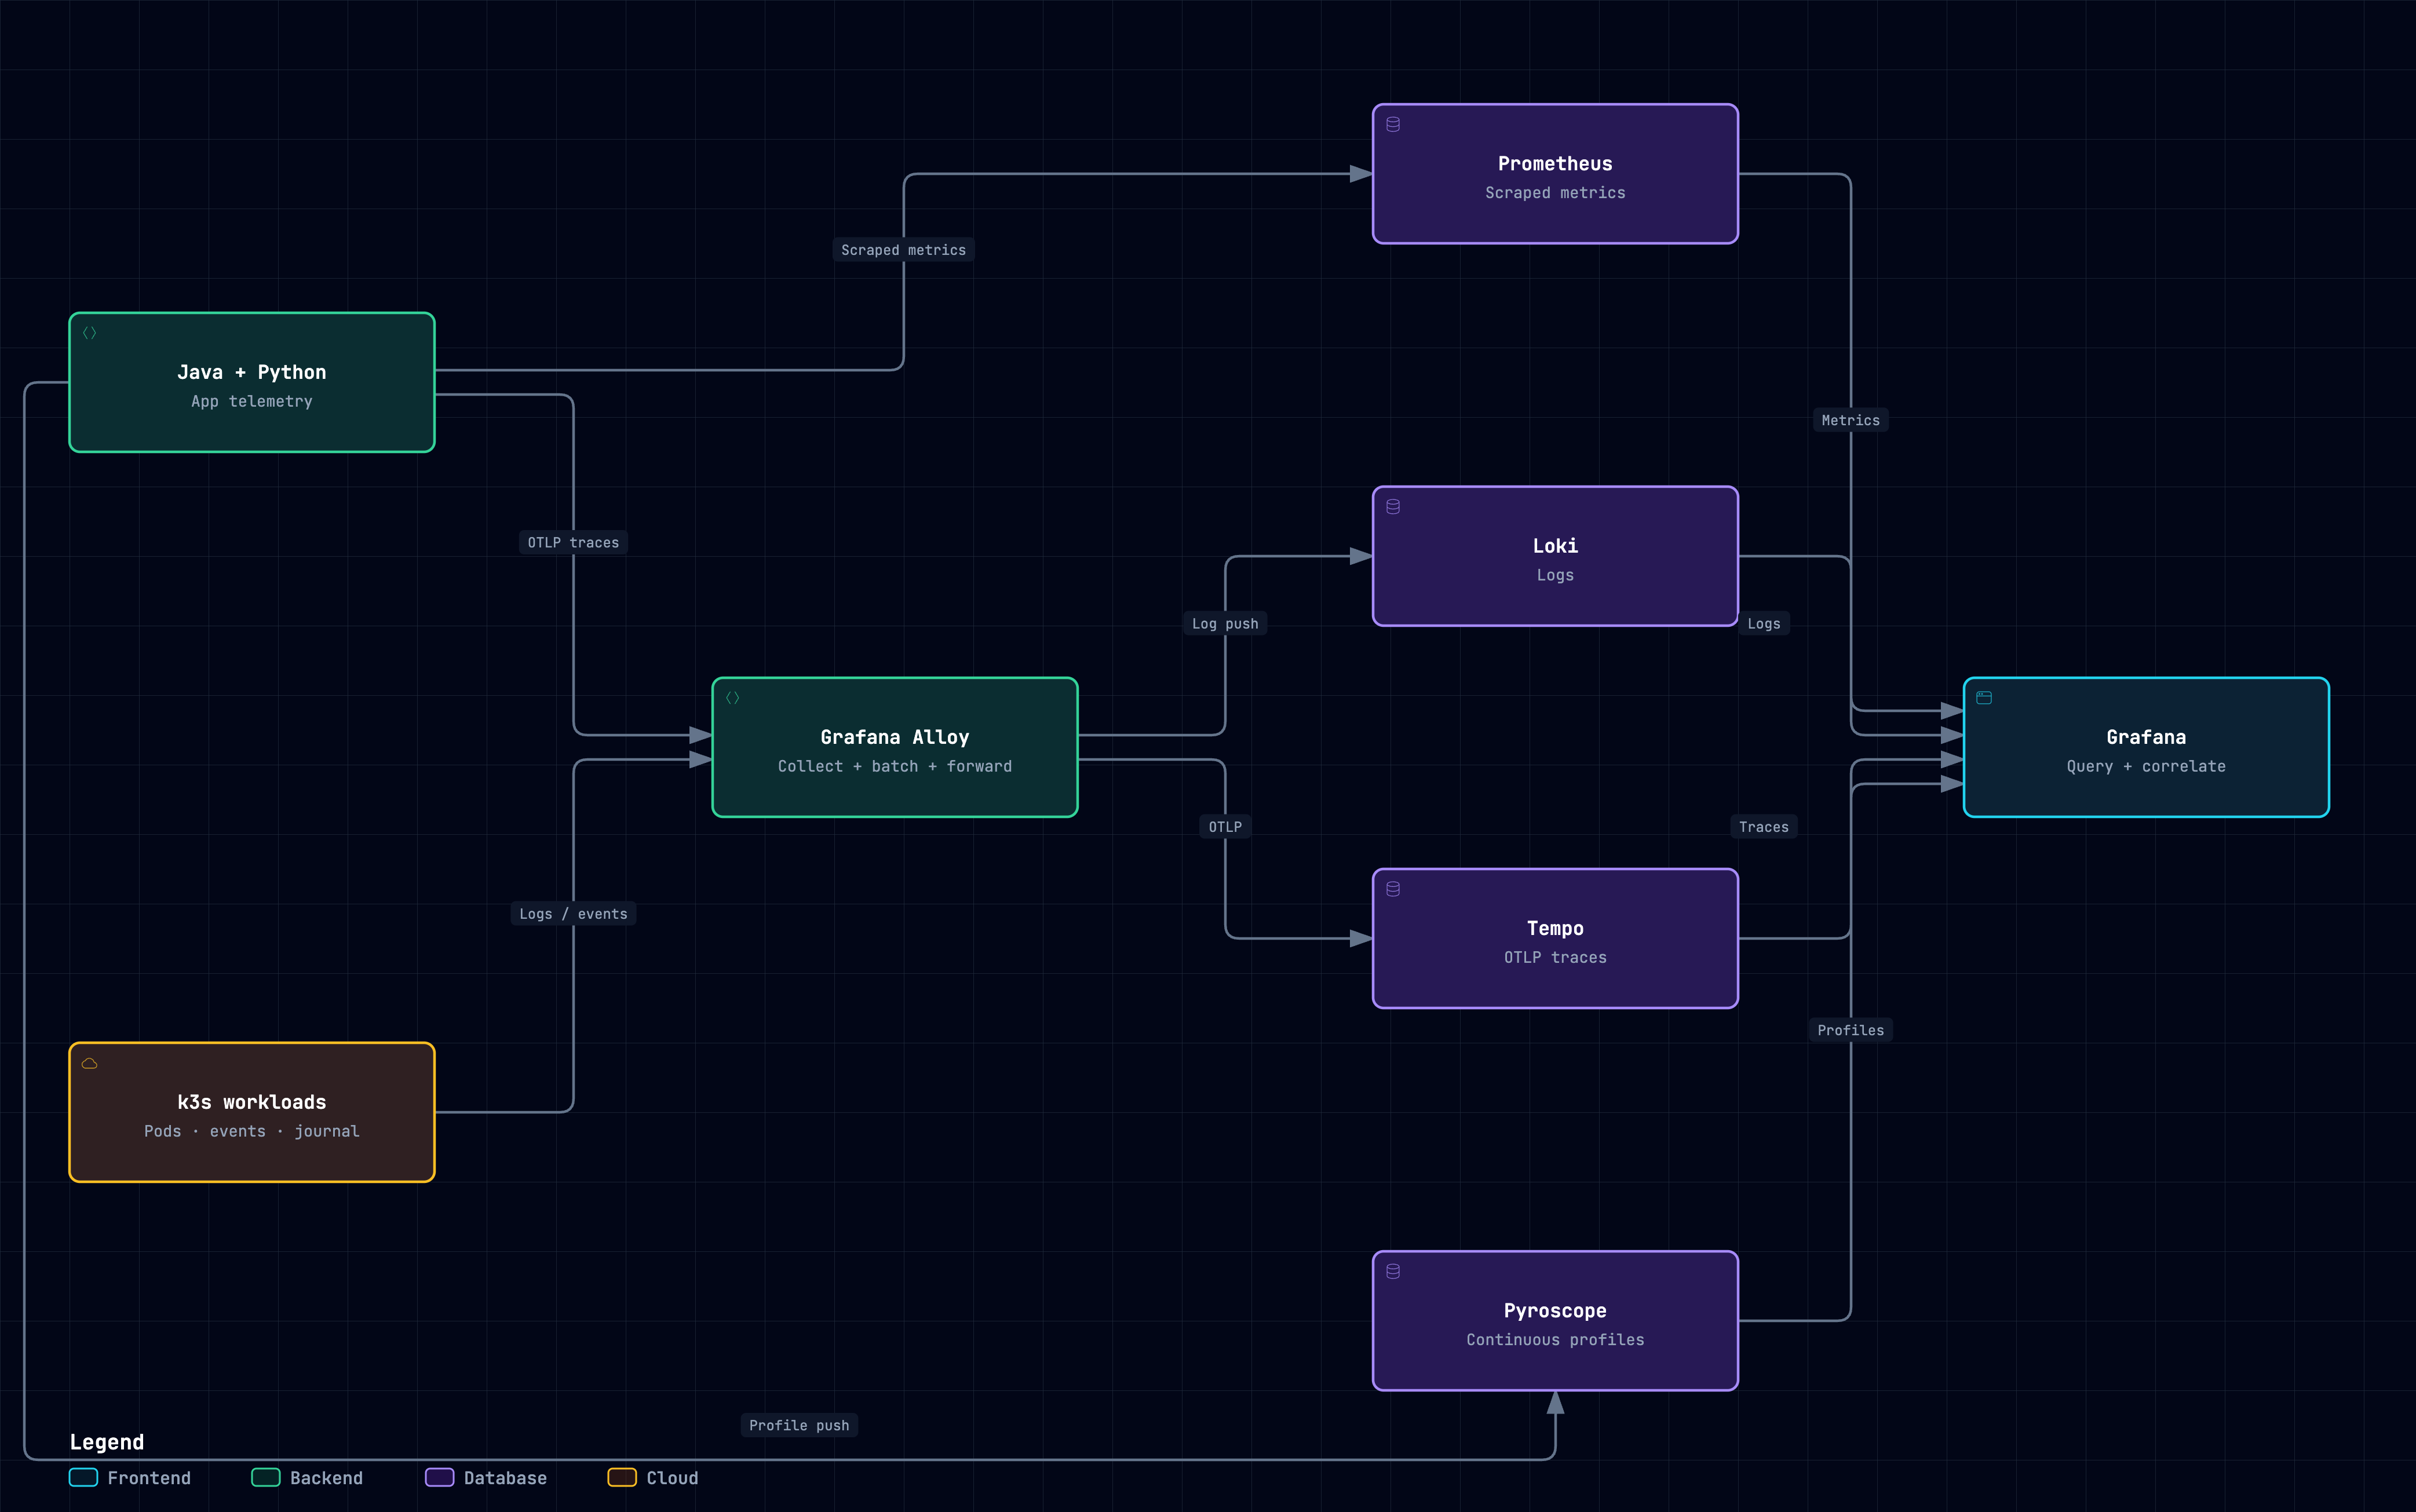This screenshot has width=2416, height=1512.
Task: Click 'Pods · events · journal' subtitle
Action: click(x=251, y=1131)
